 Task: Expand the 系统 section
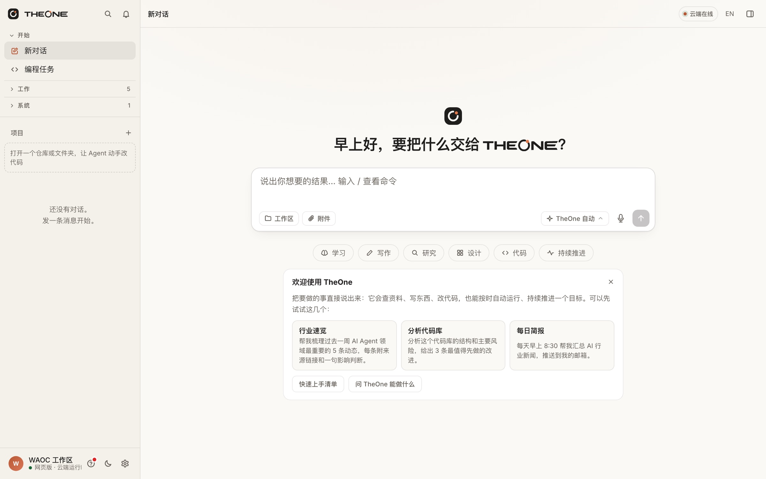70,106
